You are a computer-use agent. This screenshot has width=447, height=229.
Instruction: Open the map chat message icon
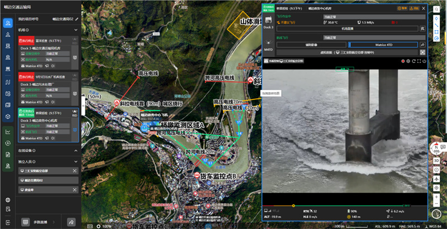tap(443, 147)
